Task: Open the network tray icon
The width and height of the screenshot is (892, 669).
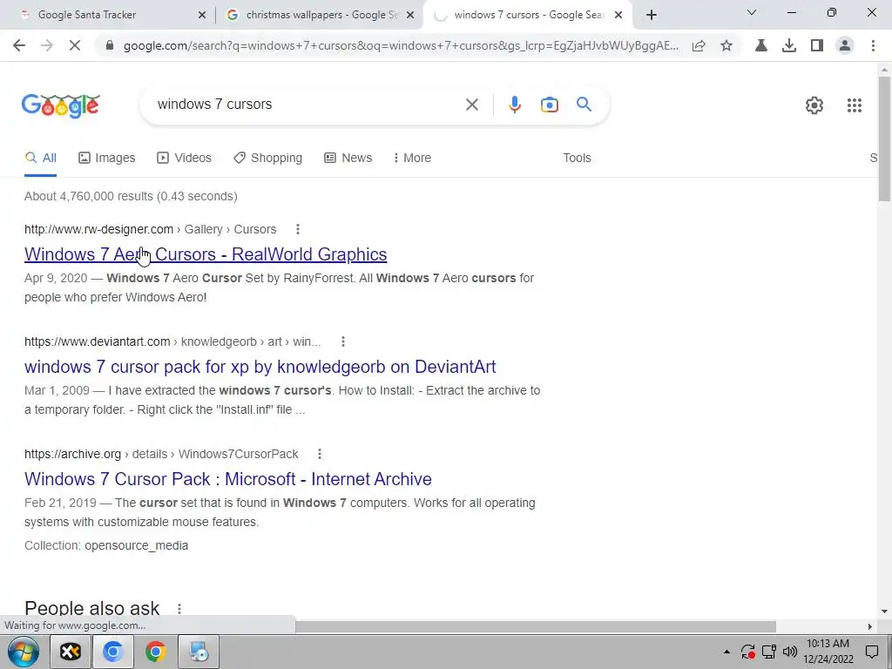Action: (x=769, y=652)
